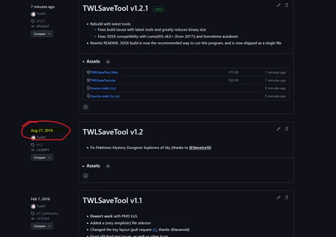Open TuxSH avatar on the v1.2 release

(33, 137)
